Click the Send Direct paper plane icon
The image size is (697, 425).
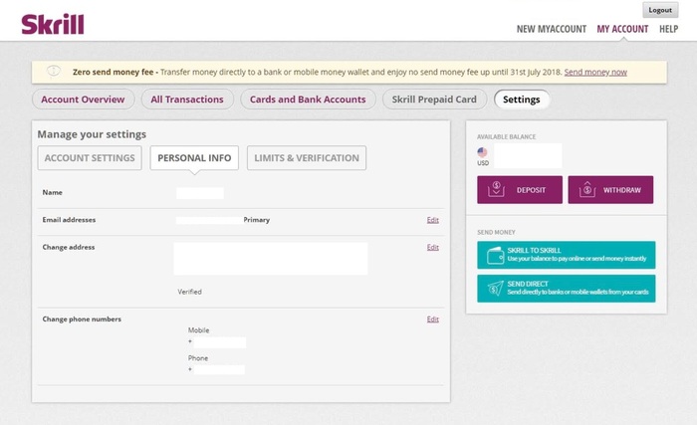tap(493, 289)
